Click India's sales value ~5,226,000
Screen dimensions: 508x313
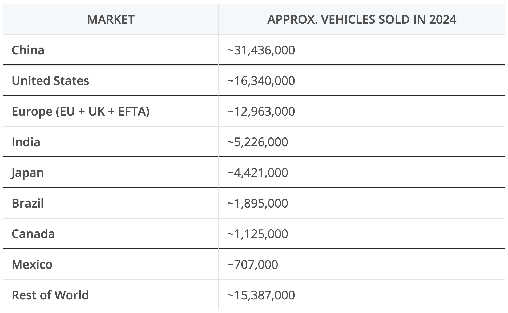(x=257, y=142)
